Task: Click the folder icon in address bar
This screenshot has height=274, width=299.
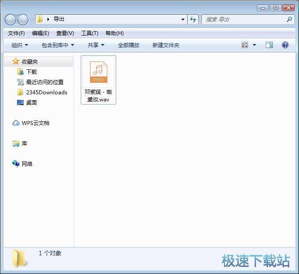Action: click(39, 19)
